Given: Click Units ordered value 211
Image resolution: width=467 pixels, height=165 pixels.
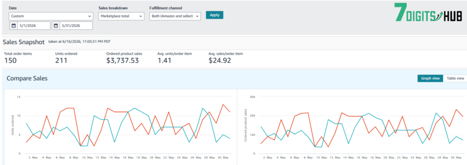Looking at the screenshot, I should [x=62, y=60].
